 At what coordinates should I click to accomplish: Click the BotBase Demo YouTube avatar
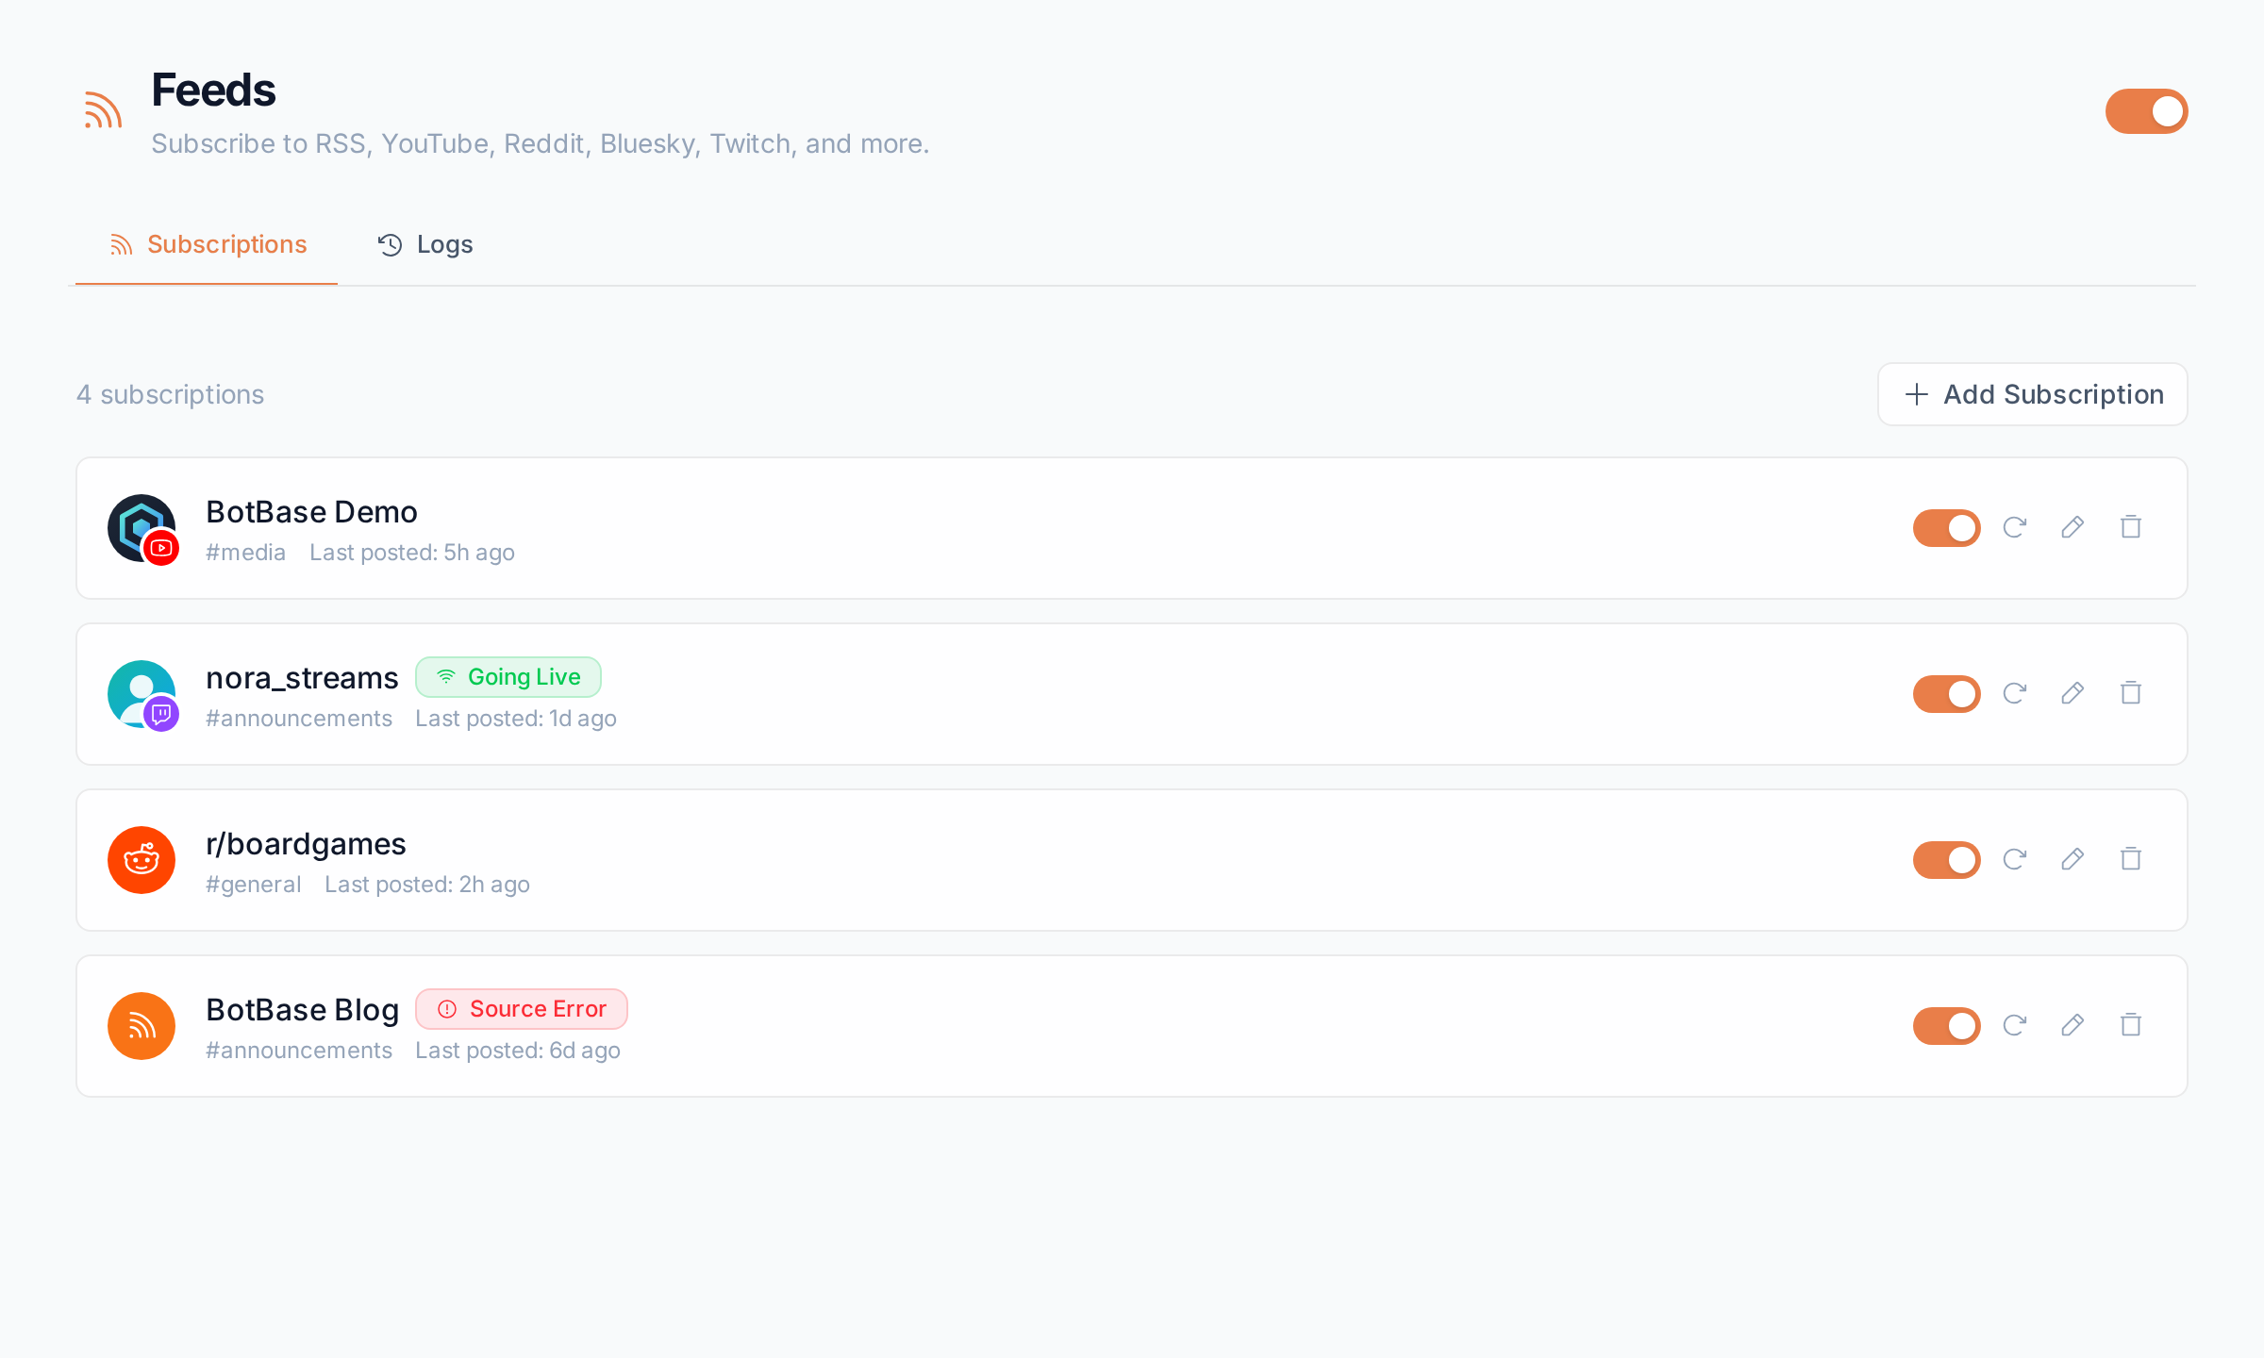point(141,528)
